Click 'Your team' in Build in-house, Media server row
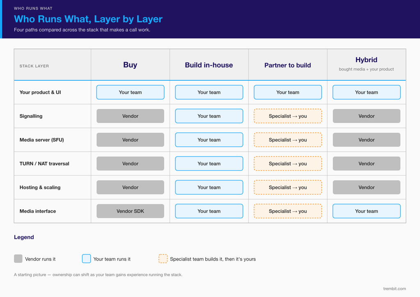 (x=209, y=140)
